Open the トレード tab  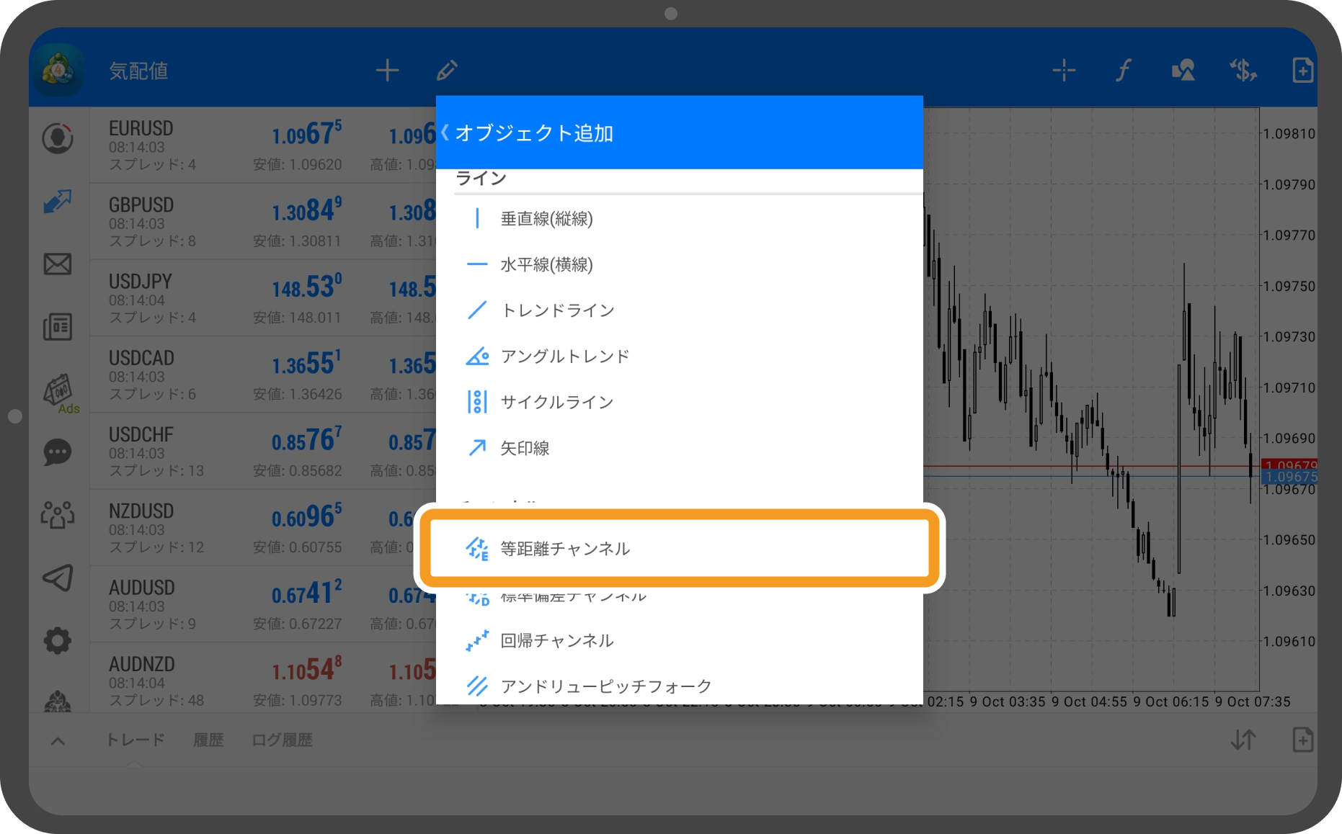[x=135, y=740]
